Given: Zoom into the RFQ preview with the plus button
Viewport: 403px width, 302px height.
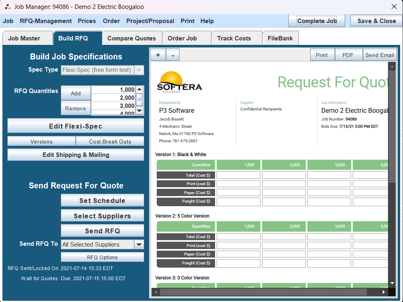Looking at the screenshot, I should click(x=158, y=54).
